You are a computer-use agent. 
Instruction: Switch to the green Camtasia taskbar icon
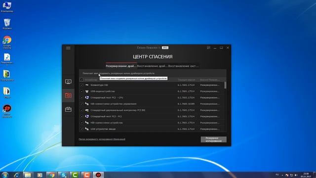point(75,175)
